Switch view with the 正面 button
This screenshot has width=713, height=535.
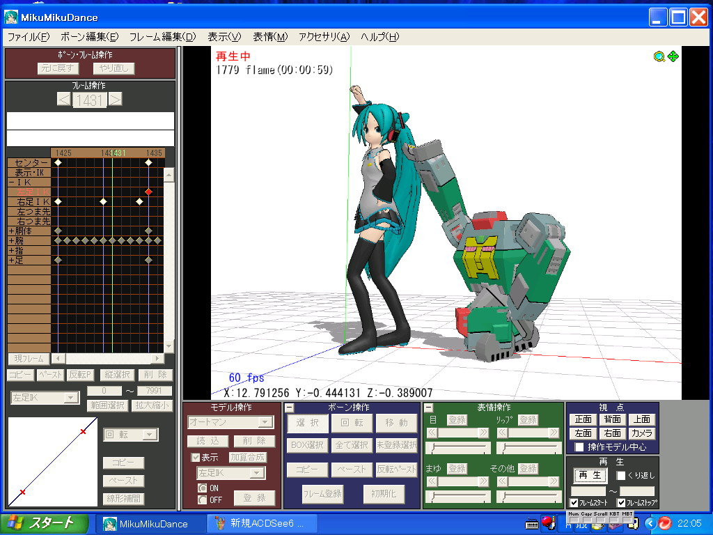point(583,419)
